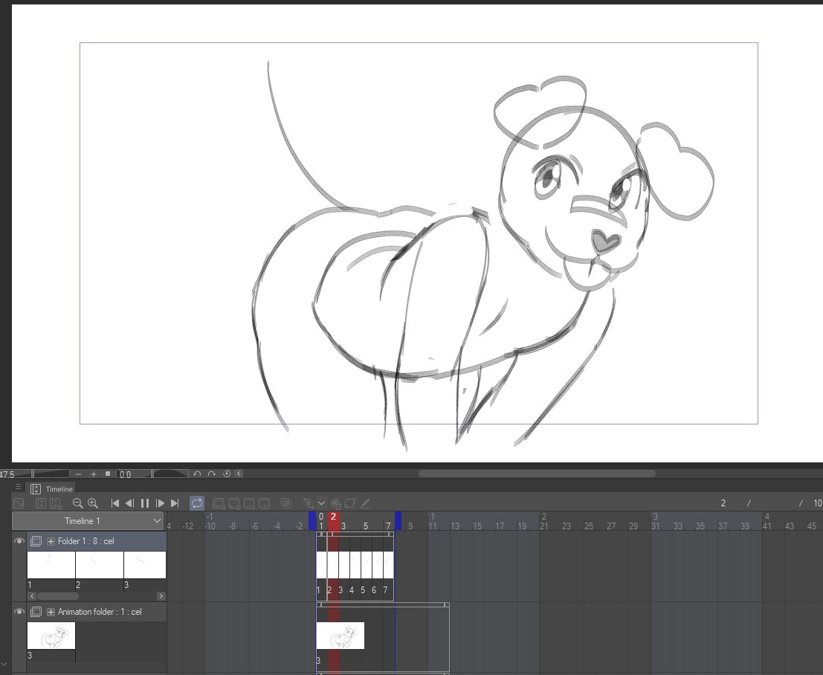This screenshot has height=675, width=823.
Task: Switch to the Timeline tab
Action: (52, 488)
